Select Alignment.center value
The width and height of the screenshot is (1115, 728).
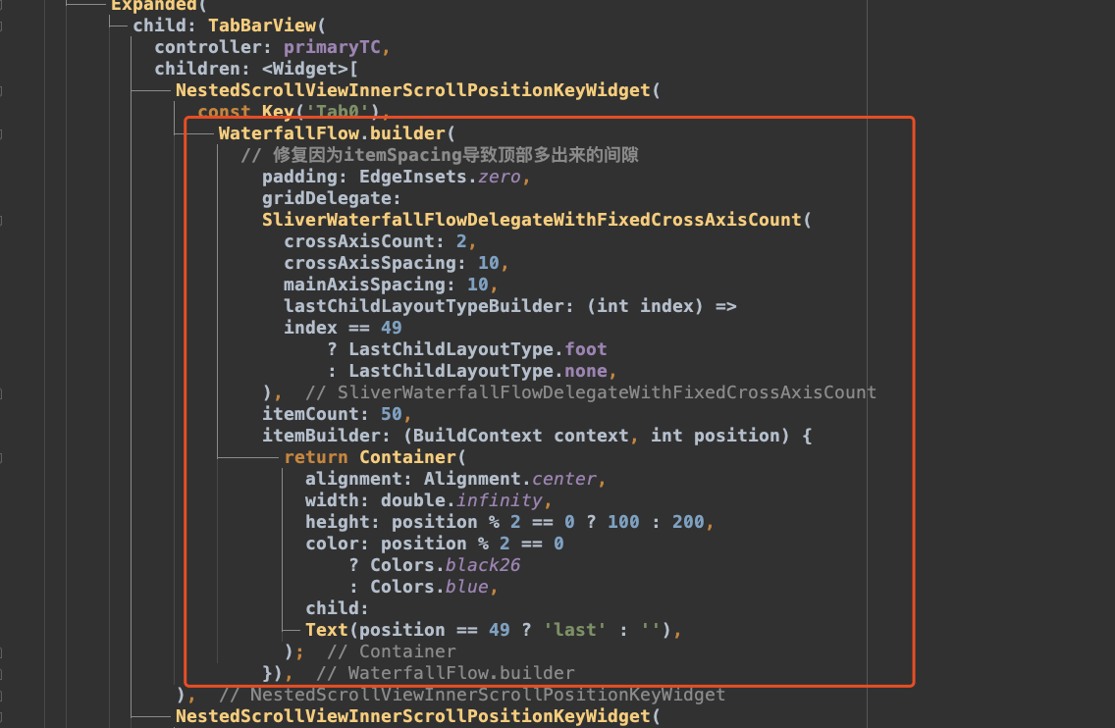pos(509,479)
